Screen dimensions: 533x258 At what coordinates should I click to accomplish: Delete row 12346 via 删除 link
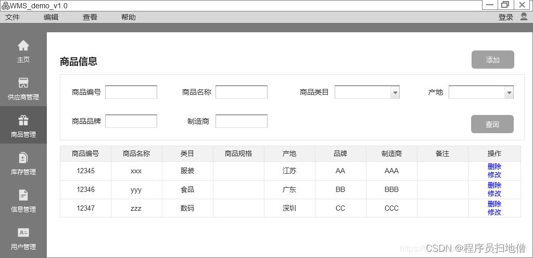(494, 185)
